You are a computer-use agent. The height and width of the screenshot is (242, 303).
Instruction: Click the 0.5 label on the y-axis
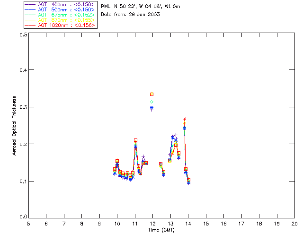[x=23, y=35]
